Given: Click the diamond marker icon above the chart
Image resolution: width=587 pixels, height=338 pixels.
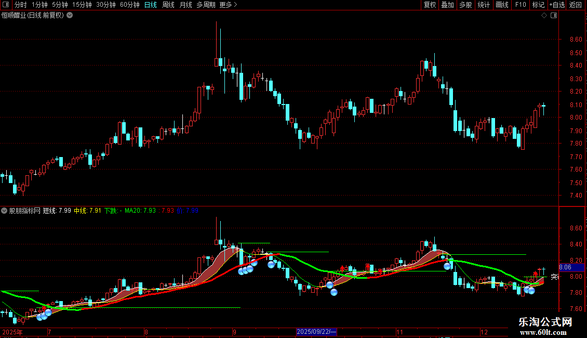Looking at the screenshot, I should [544, 16].
